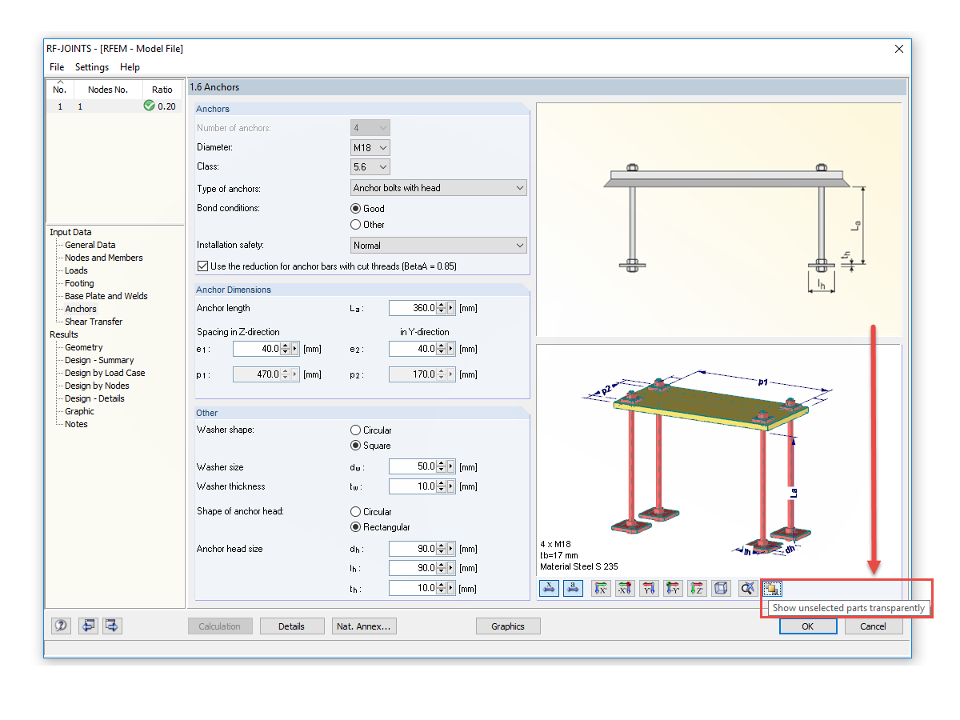Screen dimensions: 960x720
Task: Open Nat. Annex... settings
Action: (x=365, y=626)
